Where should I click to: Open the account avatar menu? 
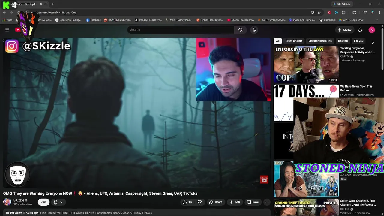(372, 30)
